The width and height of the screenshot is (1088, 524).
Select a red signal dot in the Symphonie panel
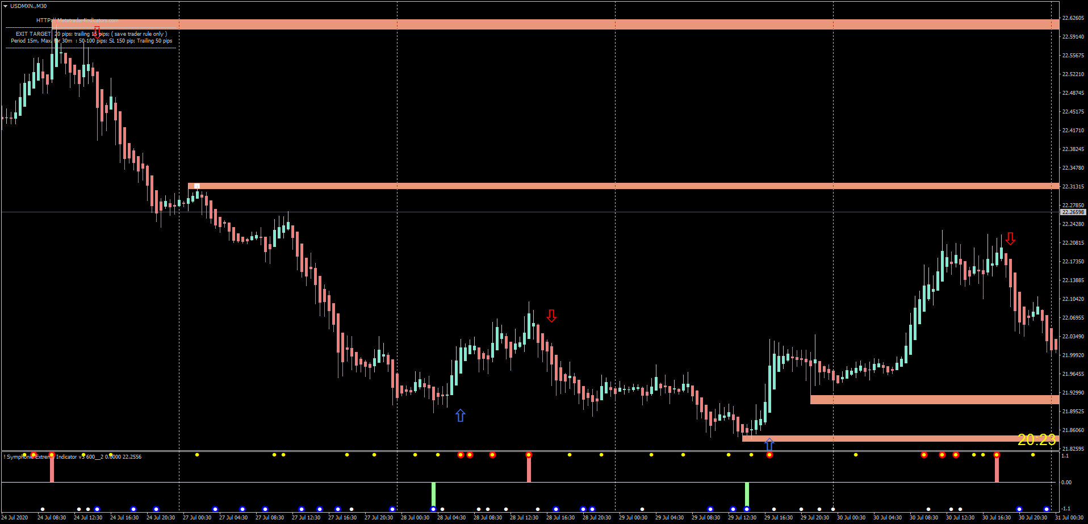(x=492, y=454)
